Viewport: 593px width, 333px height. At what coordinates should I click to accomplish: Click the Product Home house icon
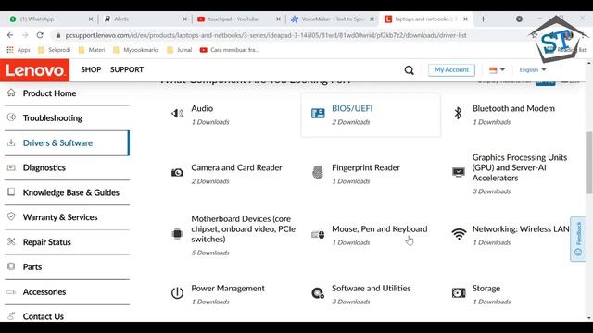pyautogui.click(x=11, y=92)
